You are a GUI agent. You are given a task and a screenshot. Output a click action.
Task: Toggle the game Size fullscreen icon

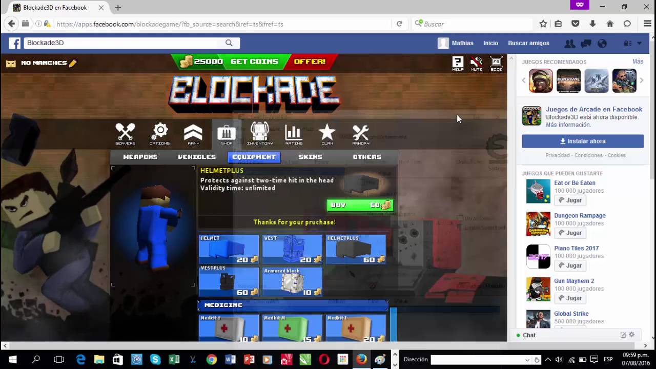(496, 64)
